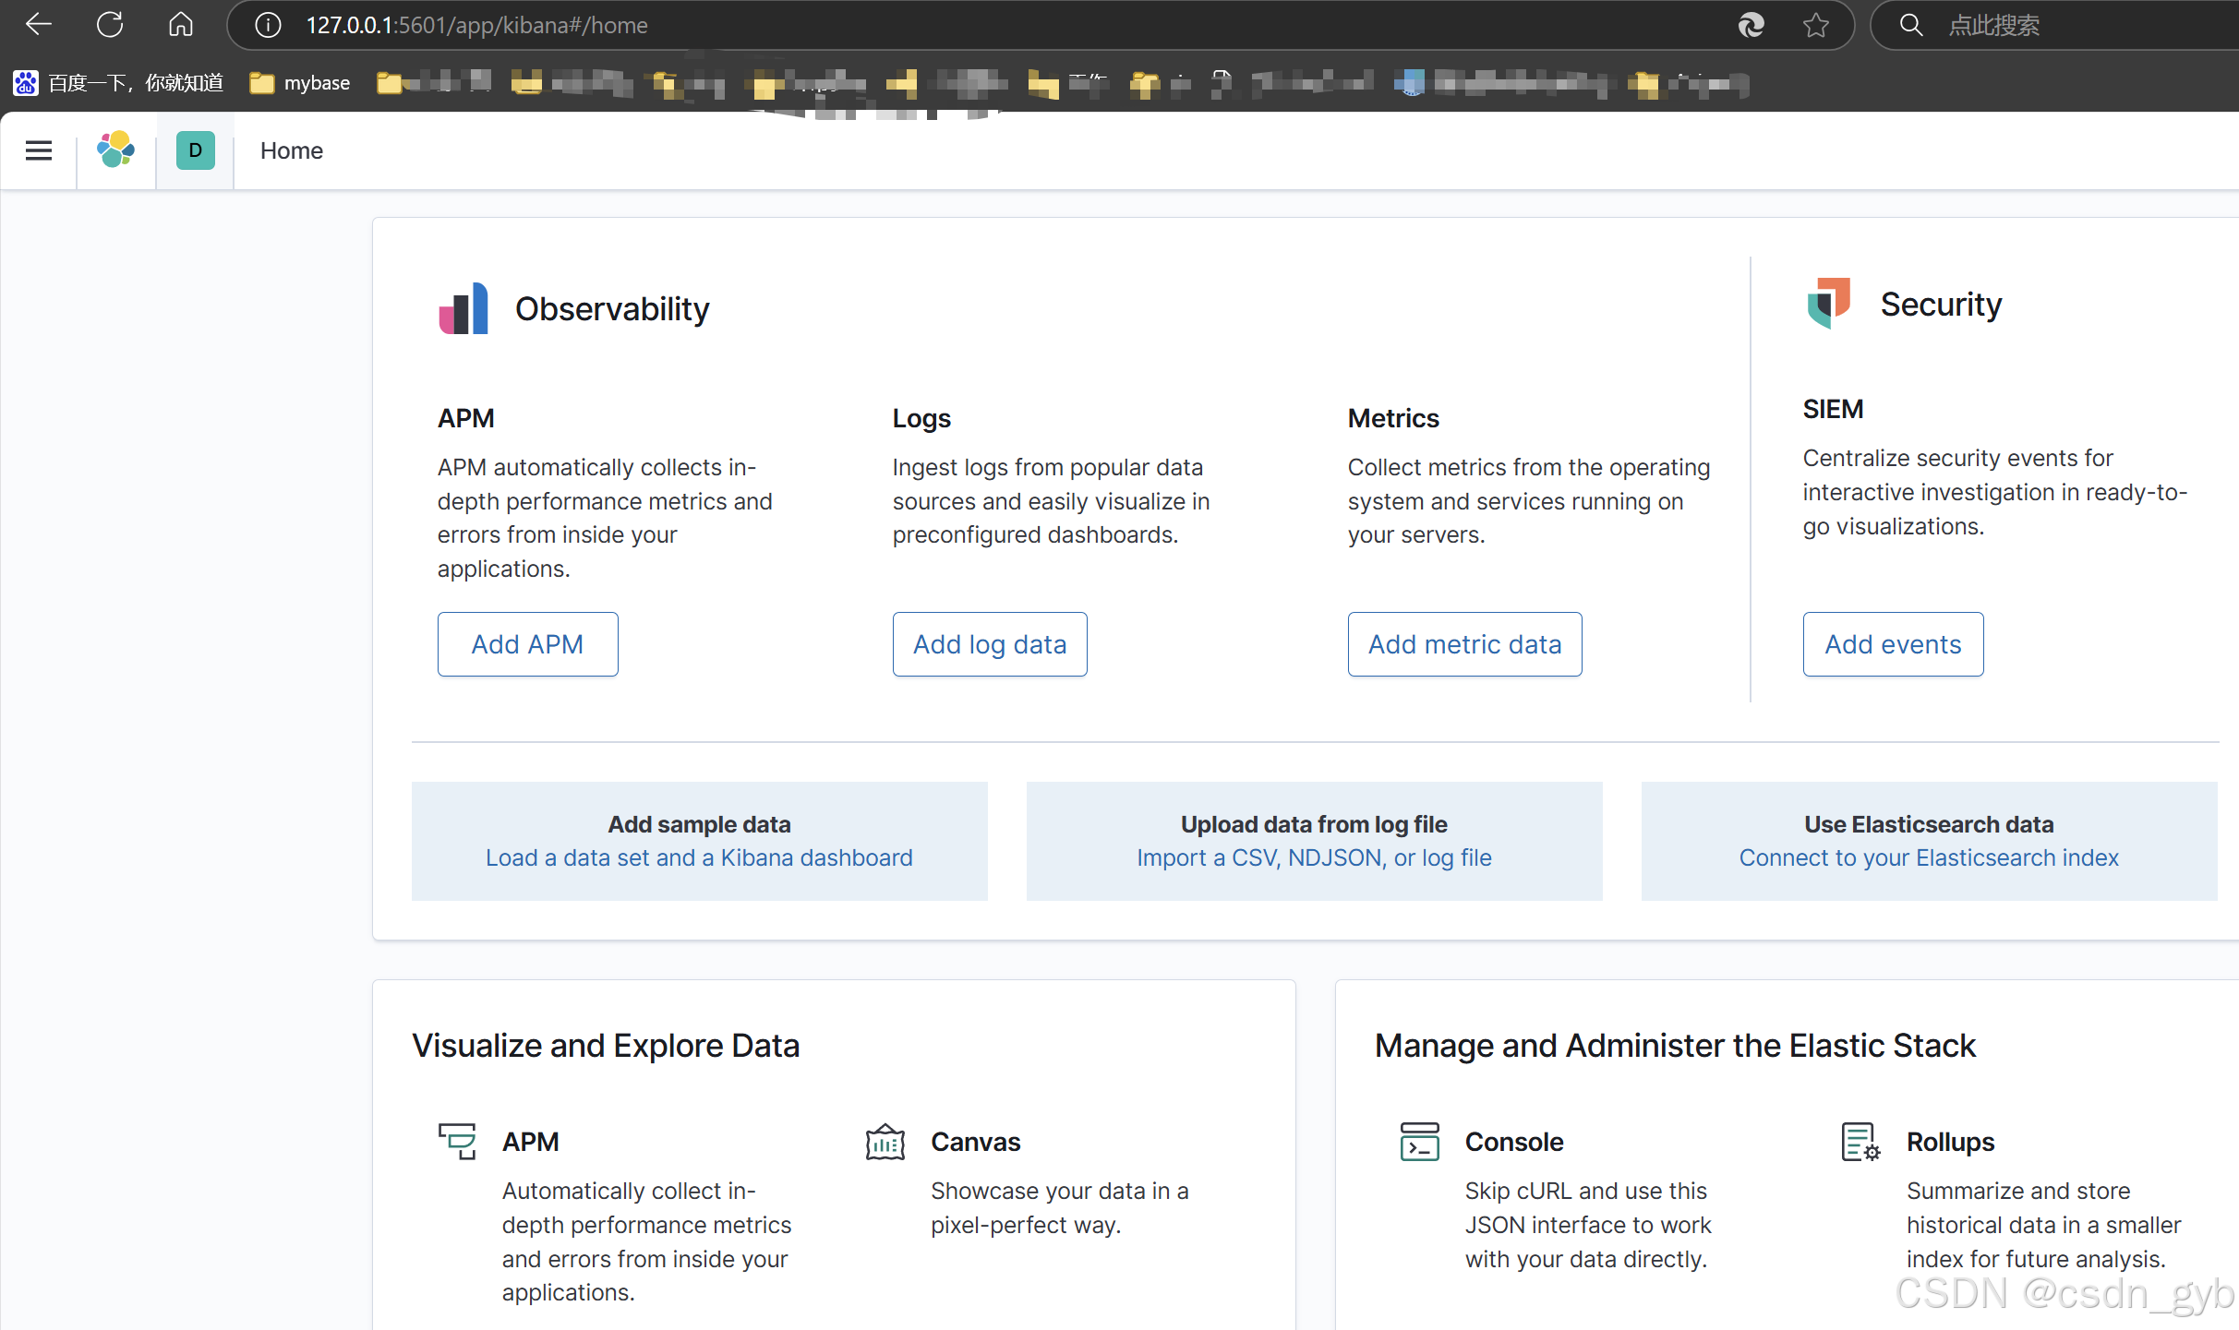Open the Kibana hamburger navigation menu
This screenshot has height=1330, width=2239.
pyautogui.click(x=38, y=150)
